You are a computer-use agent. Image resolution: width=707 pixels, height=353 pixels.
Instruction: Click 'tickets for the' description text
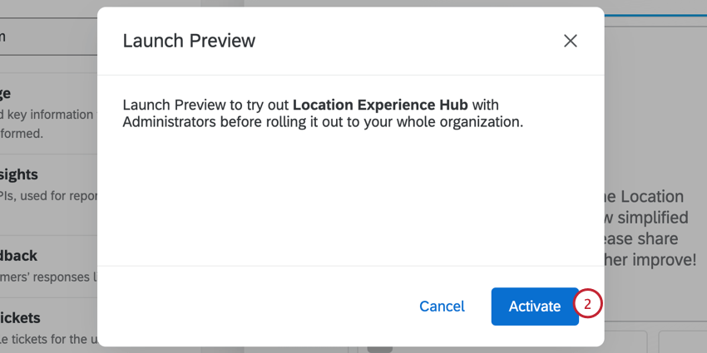click(50, 338)
